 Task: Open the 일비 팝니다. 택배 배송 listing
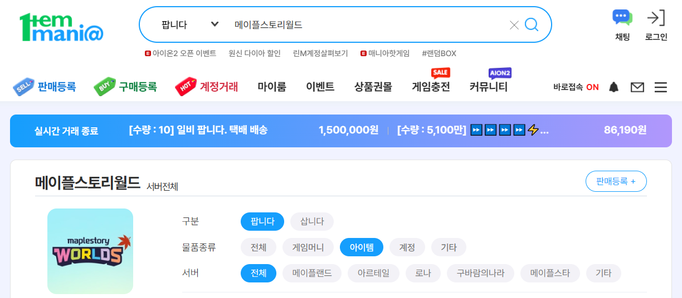[198, 130]
